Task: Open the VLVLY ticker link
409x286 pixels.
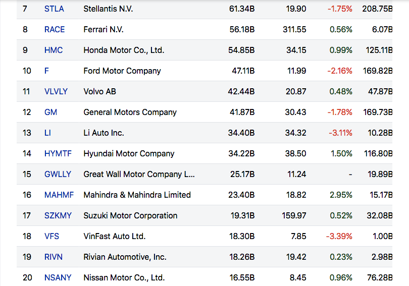Action: coord(56,92)
